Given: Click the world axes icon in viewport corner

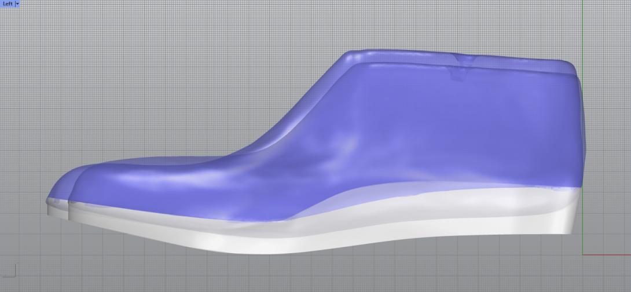Looking at the screenshot, I should click(x=10, y=270).
